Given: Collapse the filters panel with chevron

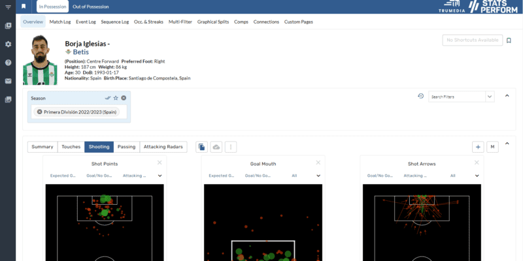Looking at the screenshot, I should 507,97.
